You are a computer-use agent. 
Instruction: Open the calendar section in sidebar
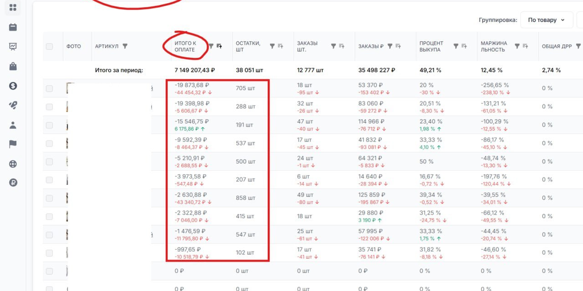point(13,27)
